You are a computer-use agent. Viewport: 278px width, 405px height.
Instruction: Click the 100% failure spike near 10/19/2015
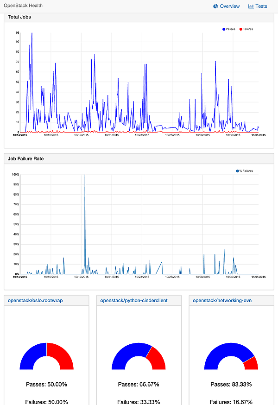tap(85, 175)
